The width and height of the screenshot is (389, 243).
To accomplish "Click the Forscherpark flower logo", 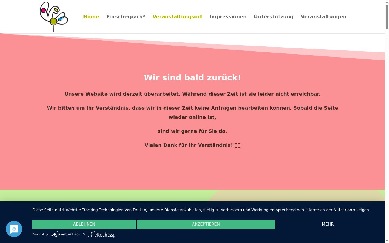I will [x=53, y=17].
